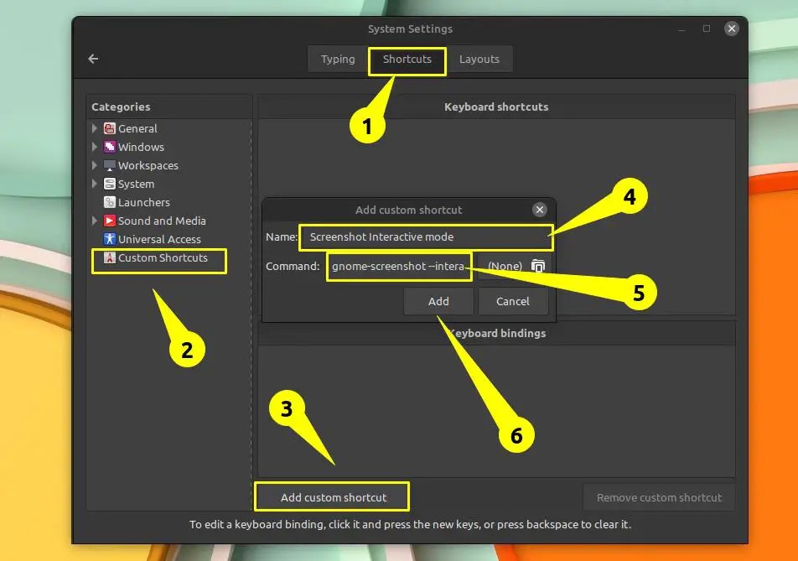This screenshot has width=798, height=561.
Task: Expand the General category
Action: tap(95, 128)
